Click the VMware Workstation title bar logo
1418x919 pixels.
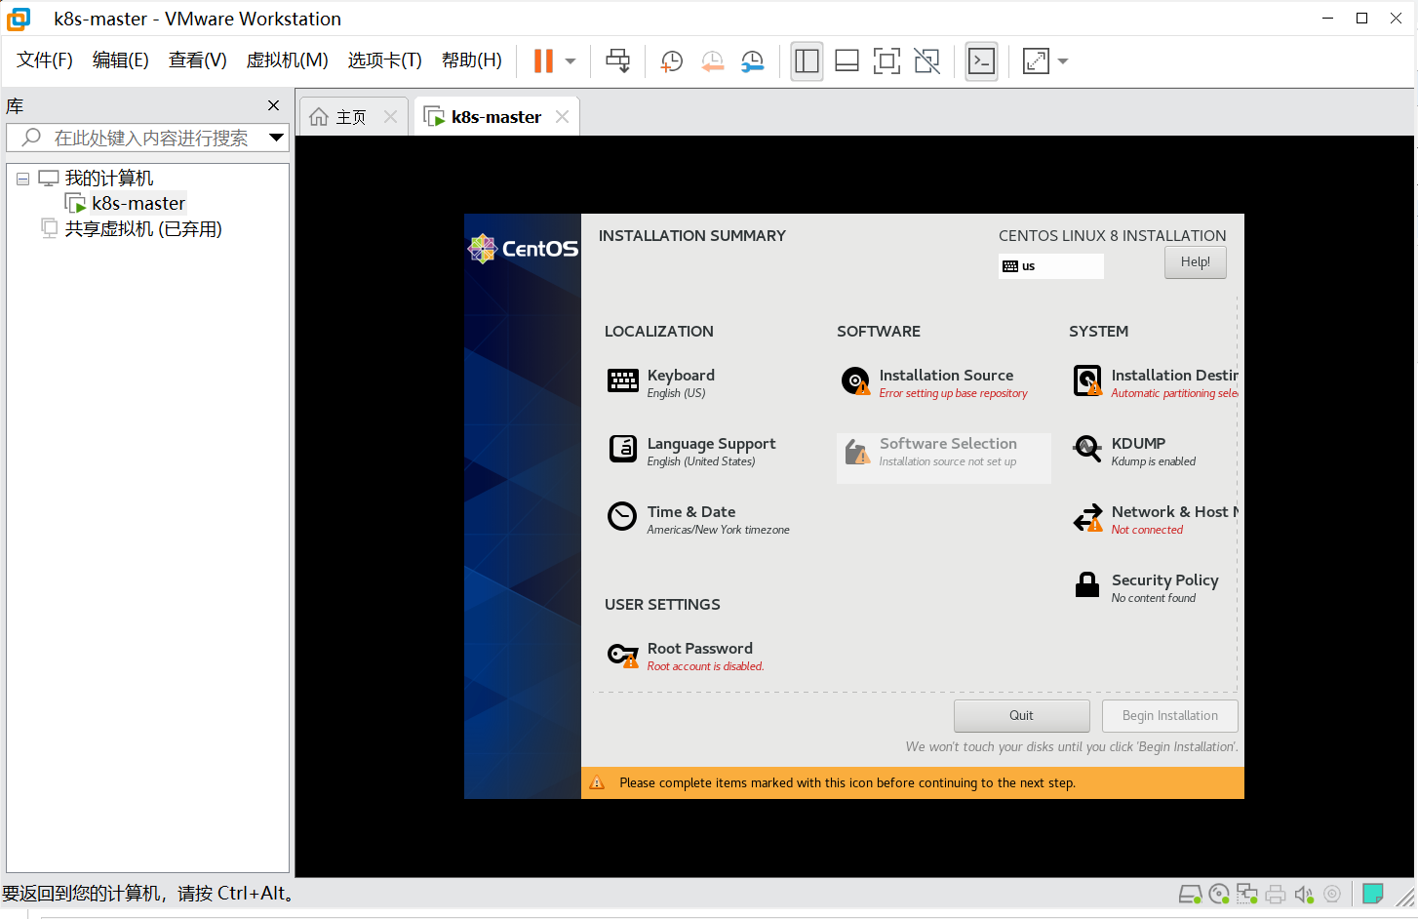(19, 19)
